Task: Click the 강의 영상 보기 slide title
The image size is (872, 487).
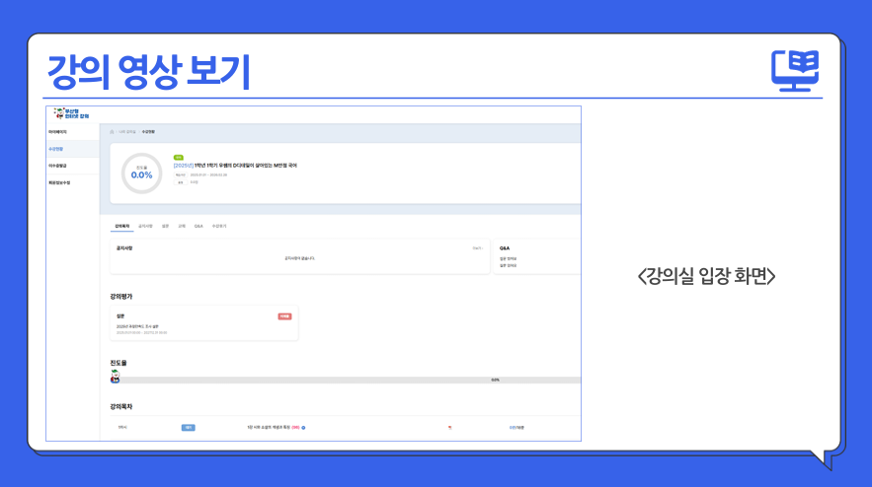Action: pyautogui.click(x=149, y=72)
